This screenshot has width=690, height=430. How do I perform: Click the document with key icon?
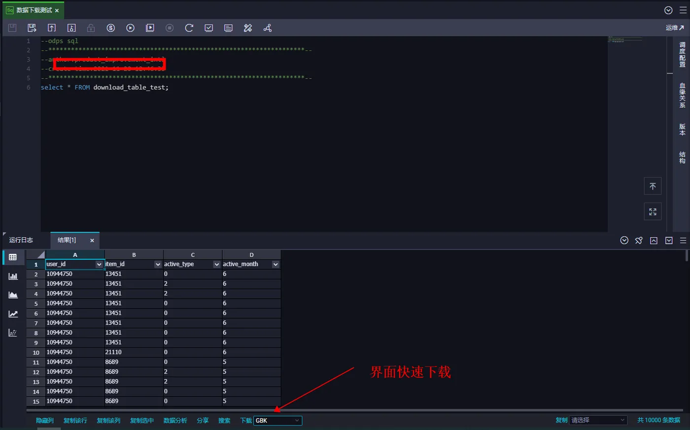coord(71,28)
